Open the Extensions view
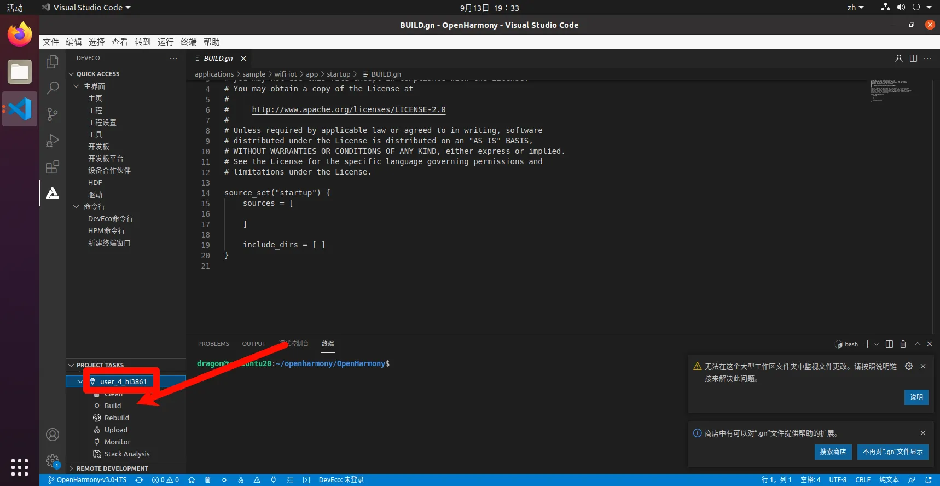 click(53, 167)
